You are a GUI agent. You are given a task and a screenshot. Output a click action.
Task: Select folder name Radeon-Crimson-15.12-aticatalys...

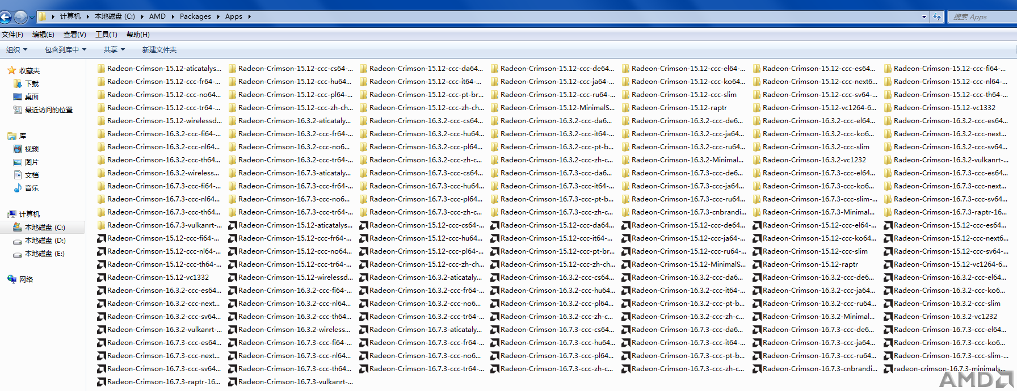(164, 69)
